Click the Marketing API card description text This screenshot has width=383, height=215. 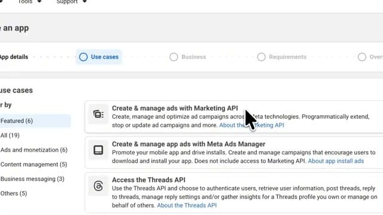coord(241,121)
